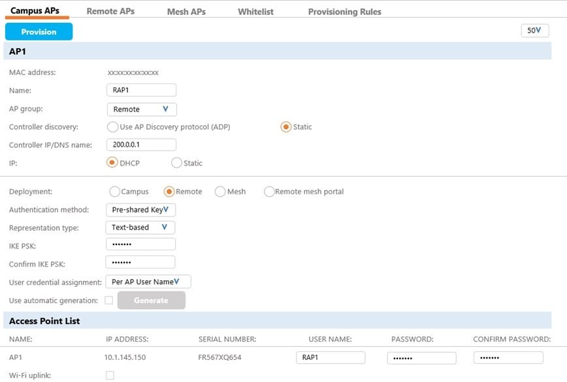This screenshot has width=567, height=382.
Task: Click the Controller IP/DNS name field
Action: coord(141,145)
